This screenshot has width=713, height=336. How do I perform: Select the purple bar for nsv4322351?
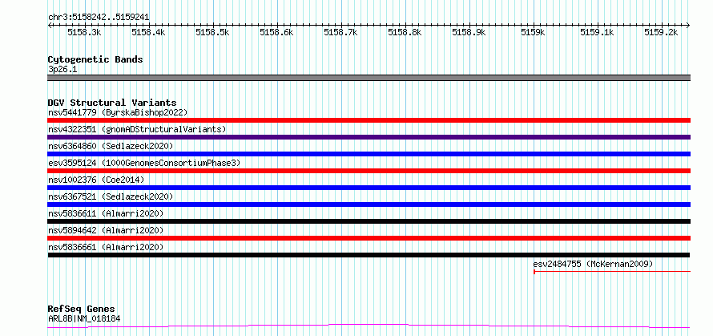coord(369,137)
